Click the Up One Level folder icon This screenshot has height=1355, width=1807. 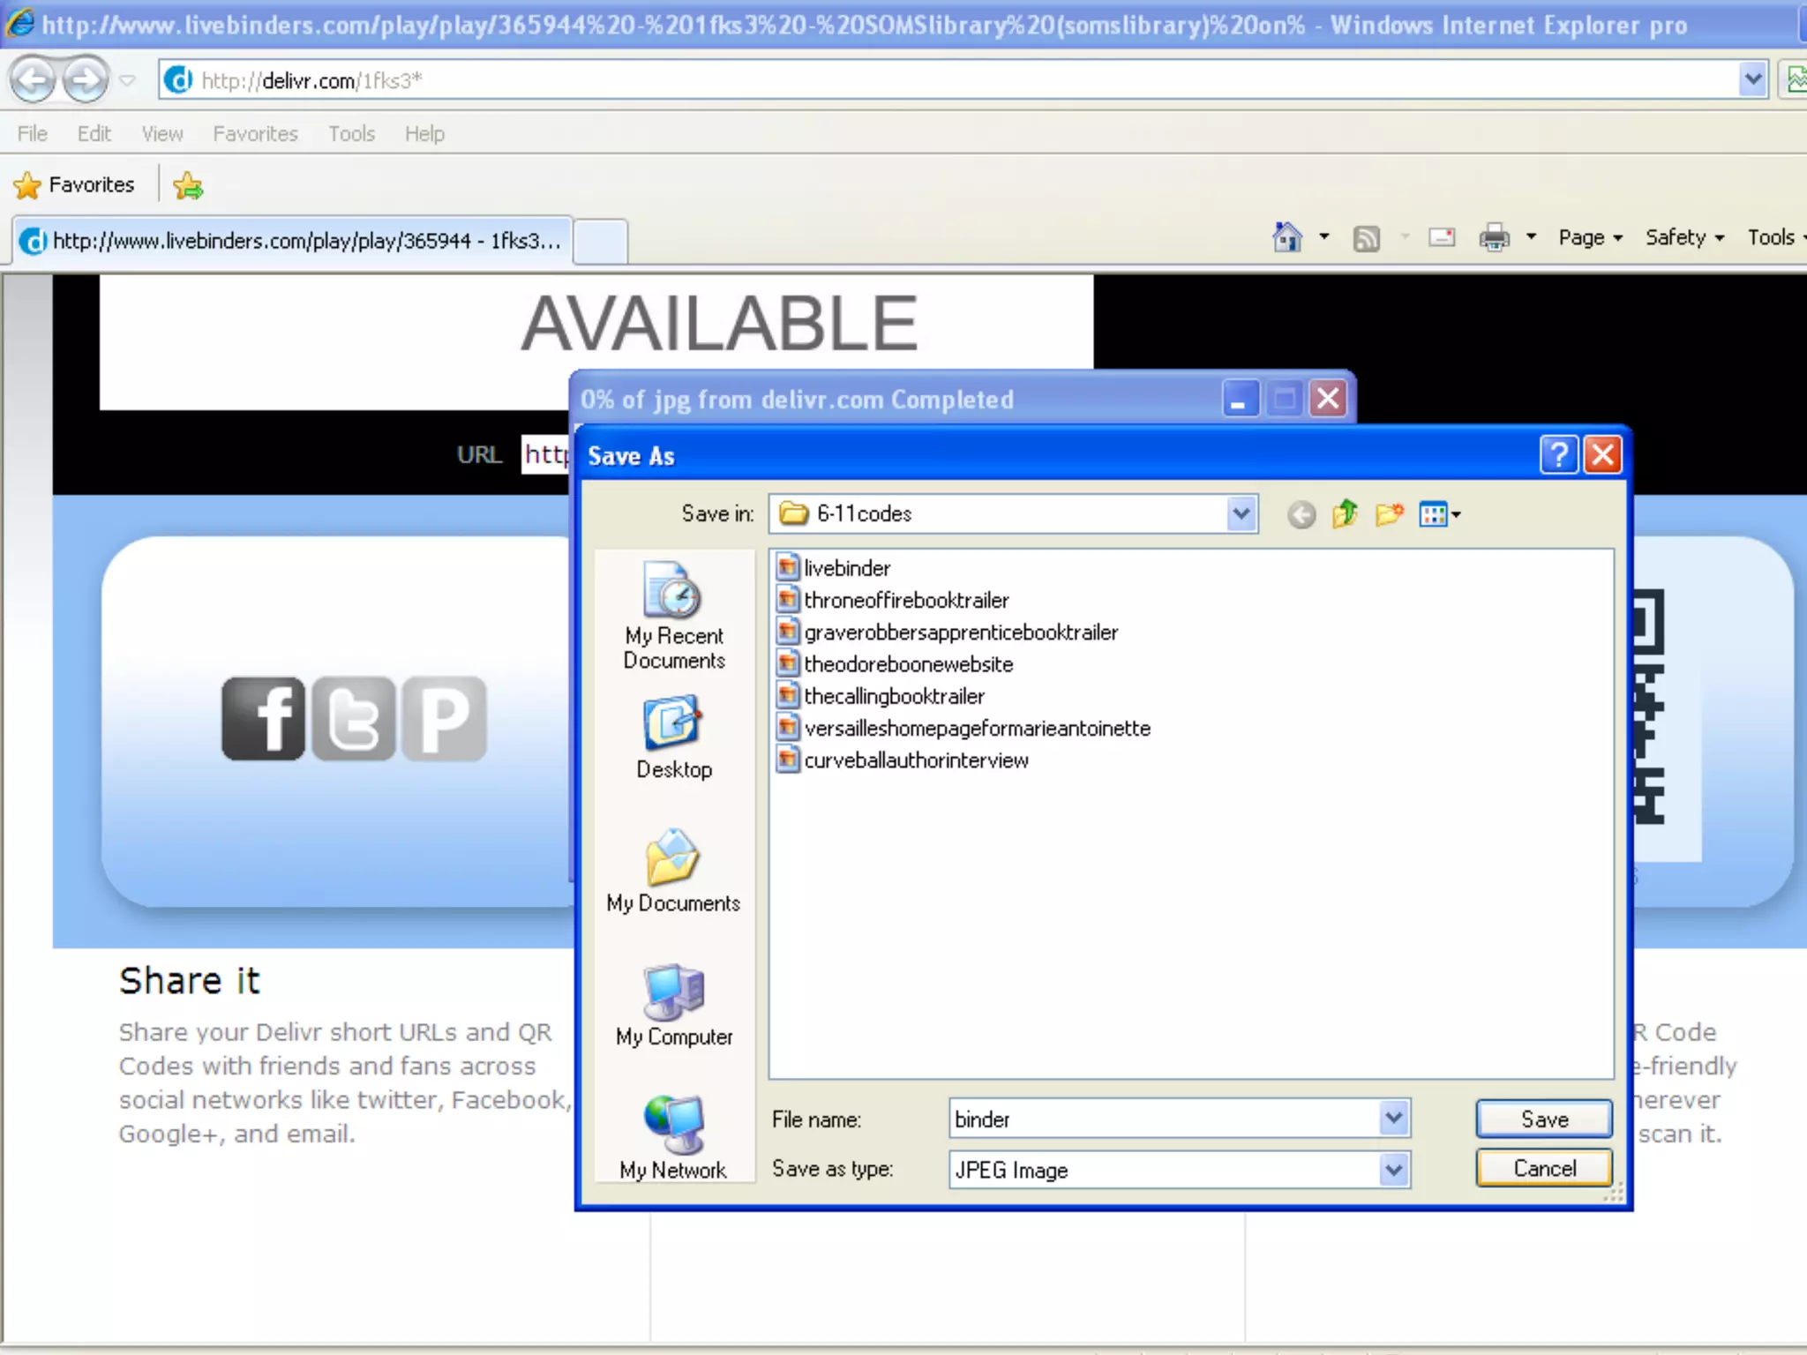(x=1345, y=513)
